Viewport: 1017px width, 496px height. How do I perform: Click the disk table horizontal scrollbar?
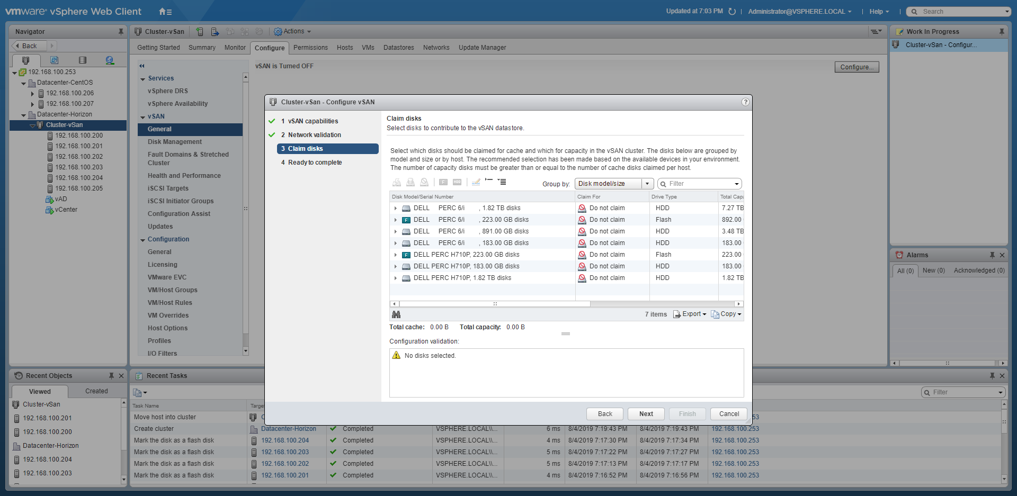(495, 304)
